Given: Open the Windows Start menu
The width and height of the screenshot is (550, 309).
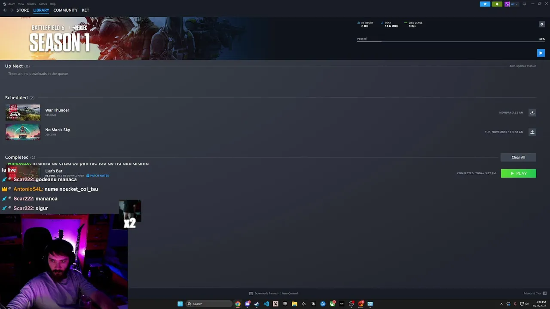Looking at the screenshot, I should 180,304.
